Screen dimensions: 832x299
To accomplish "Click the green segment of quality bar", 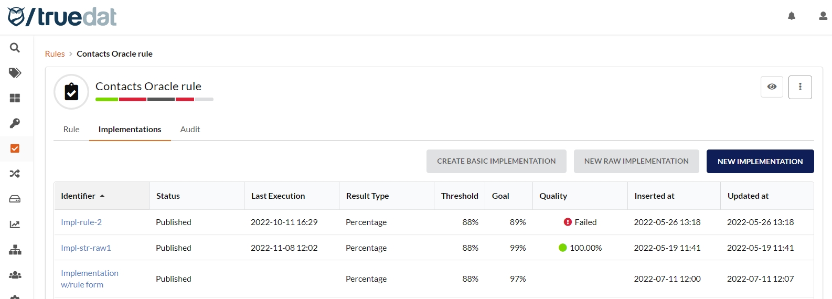I will 106,99.
